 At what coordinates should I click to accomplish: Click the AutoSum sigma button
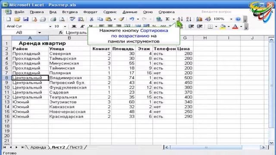(x=168, y=19)
